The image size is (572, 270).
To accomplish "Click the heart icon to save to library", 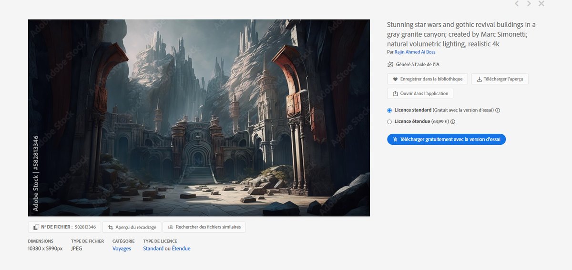I will click(x=395, y=79).
